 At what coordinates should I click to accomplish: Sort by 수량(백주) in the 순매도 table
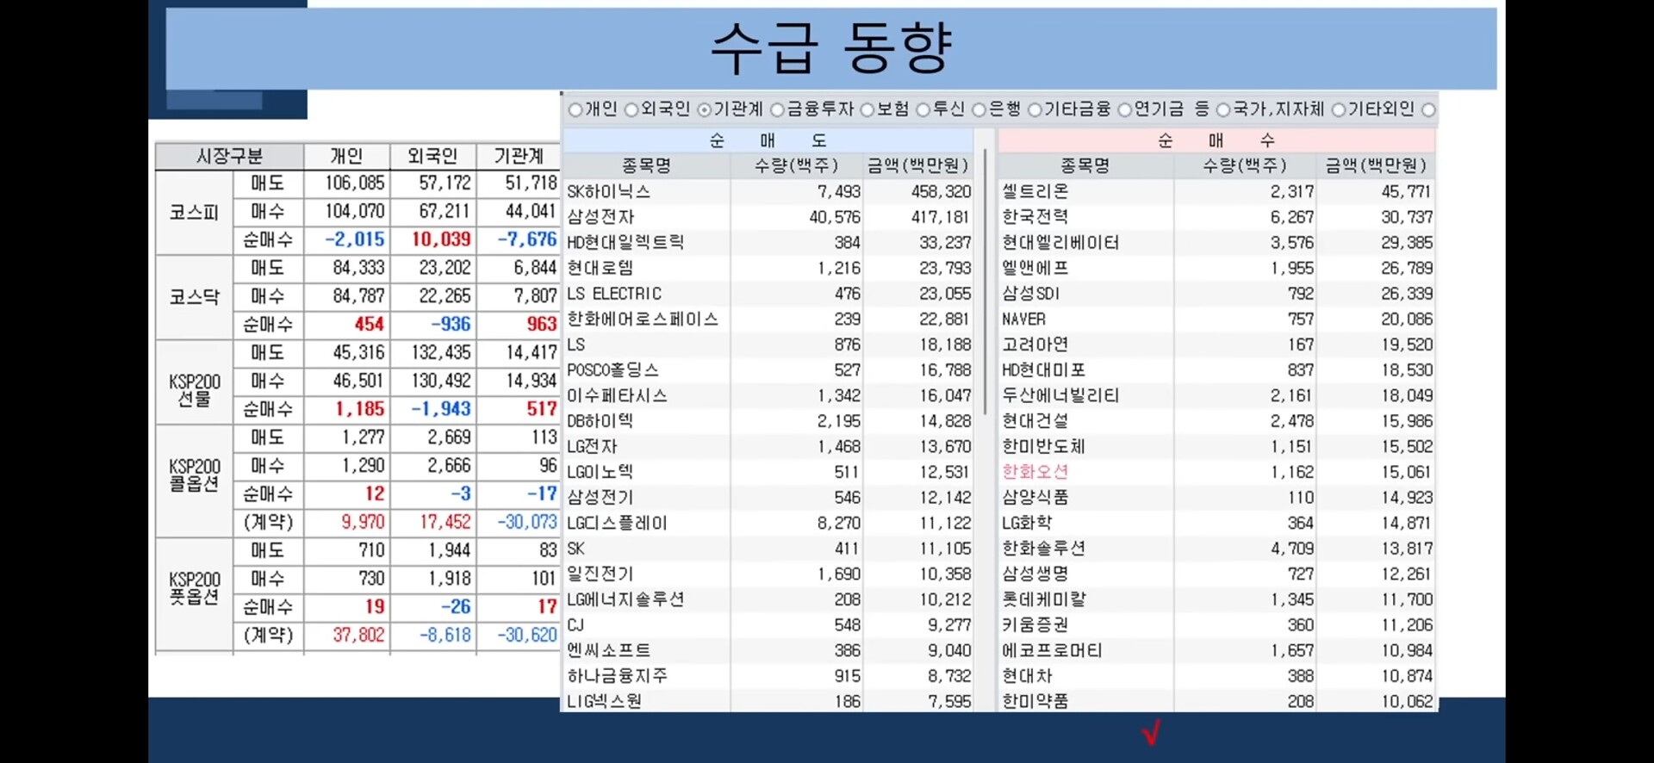(796, 165)
